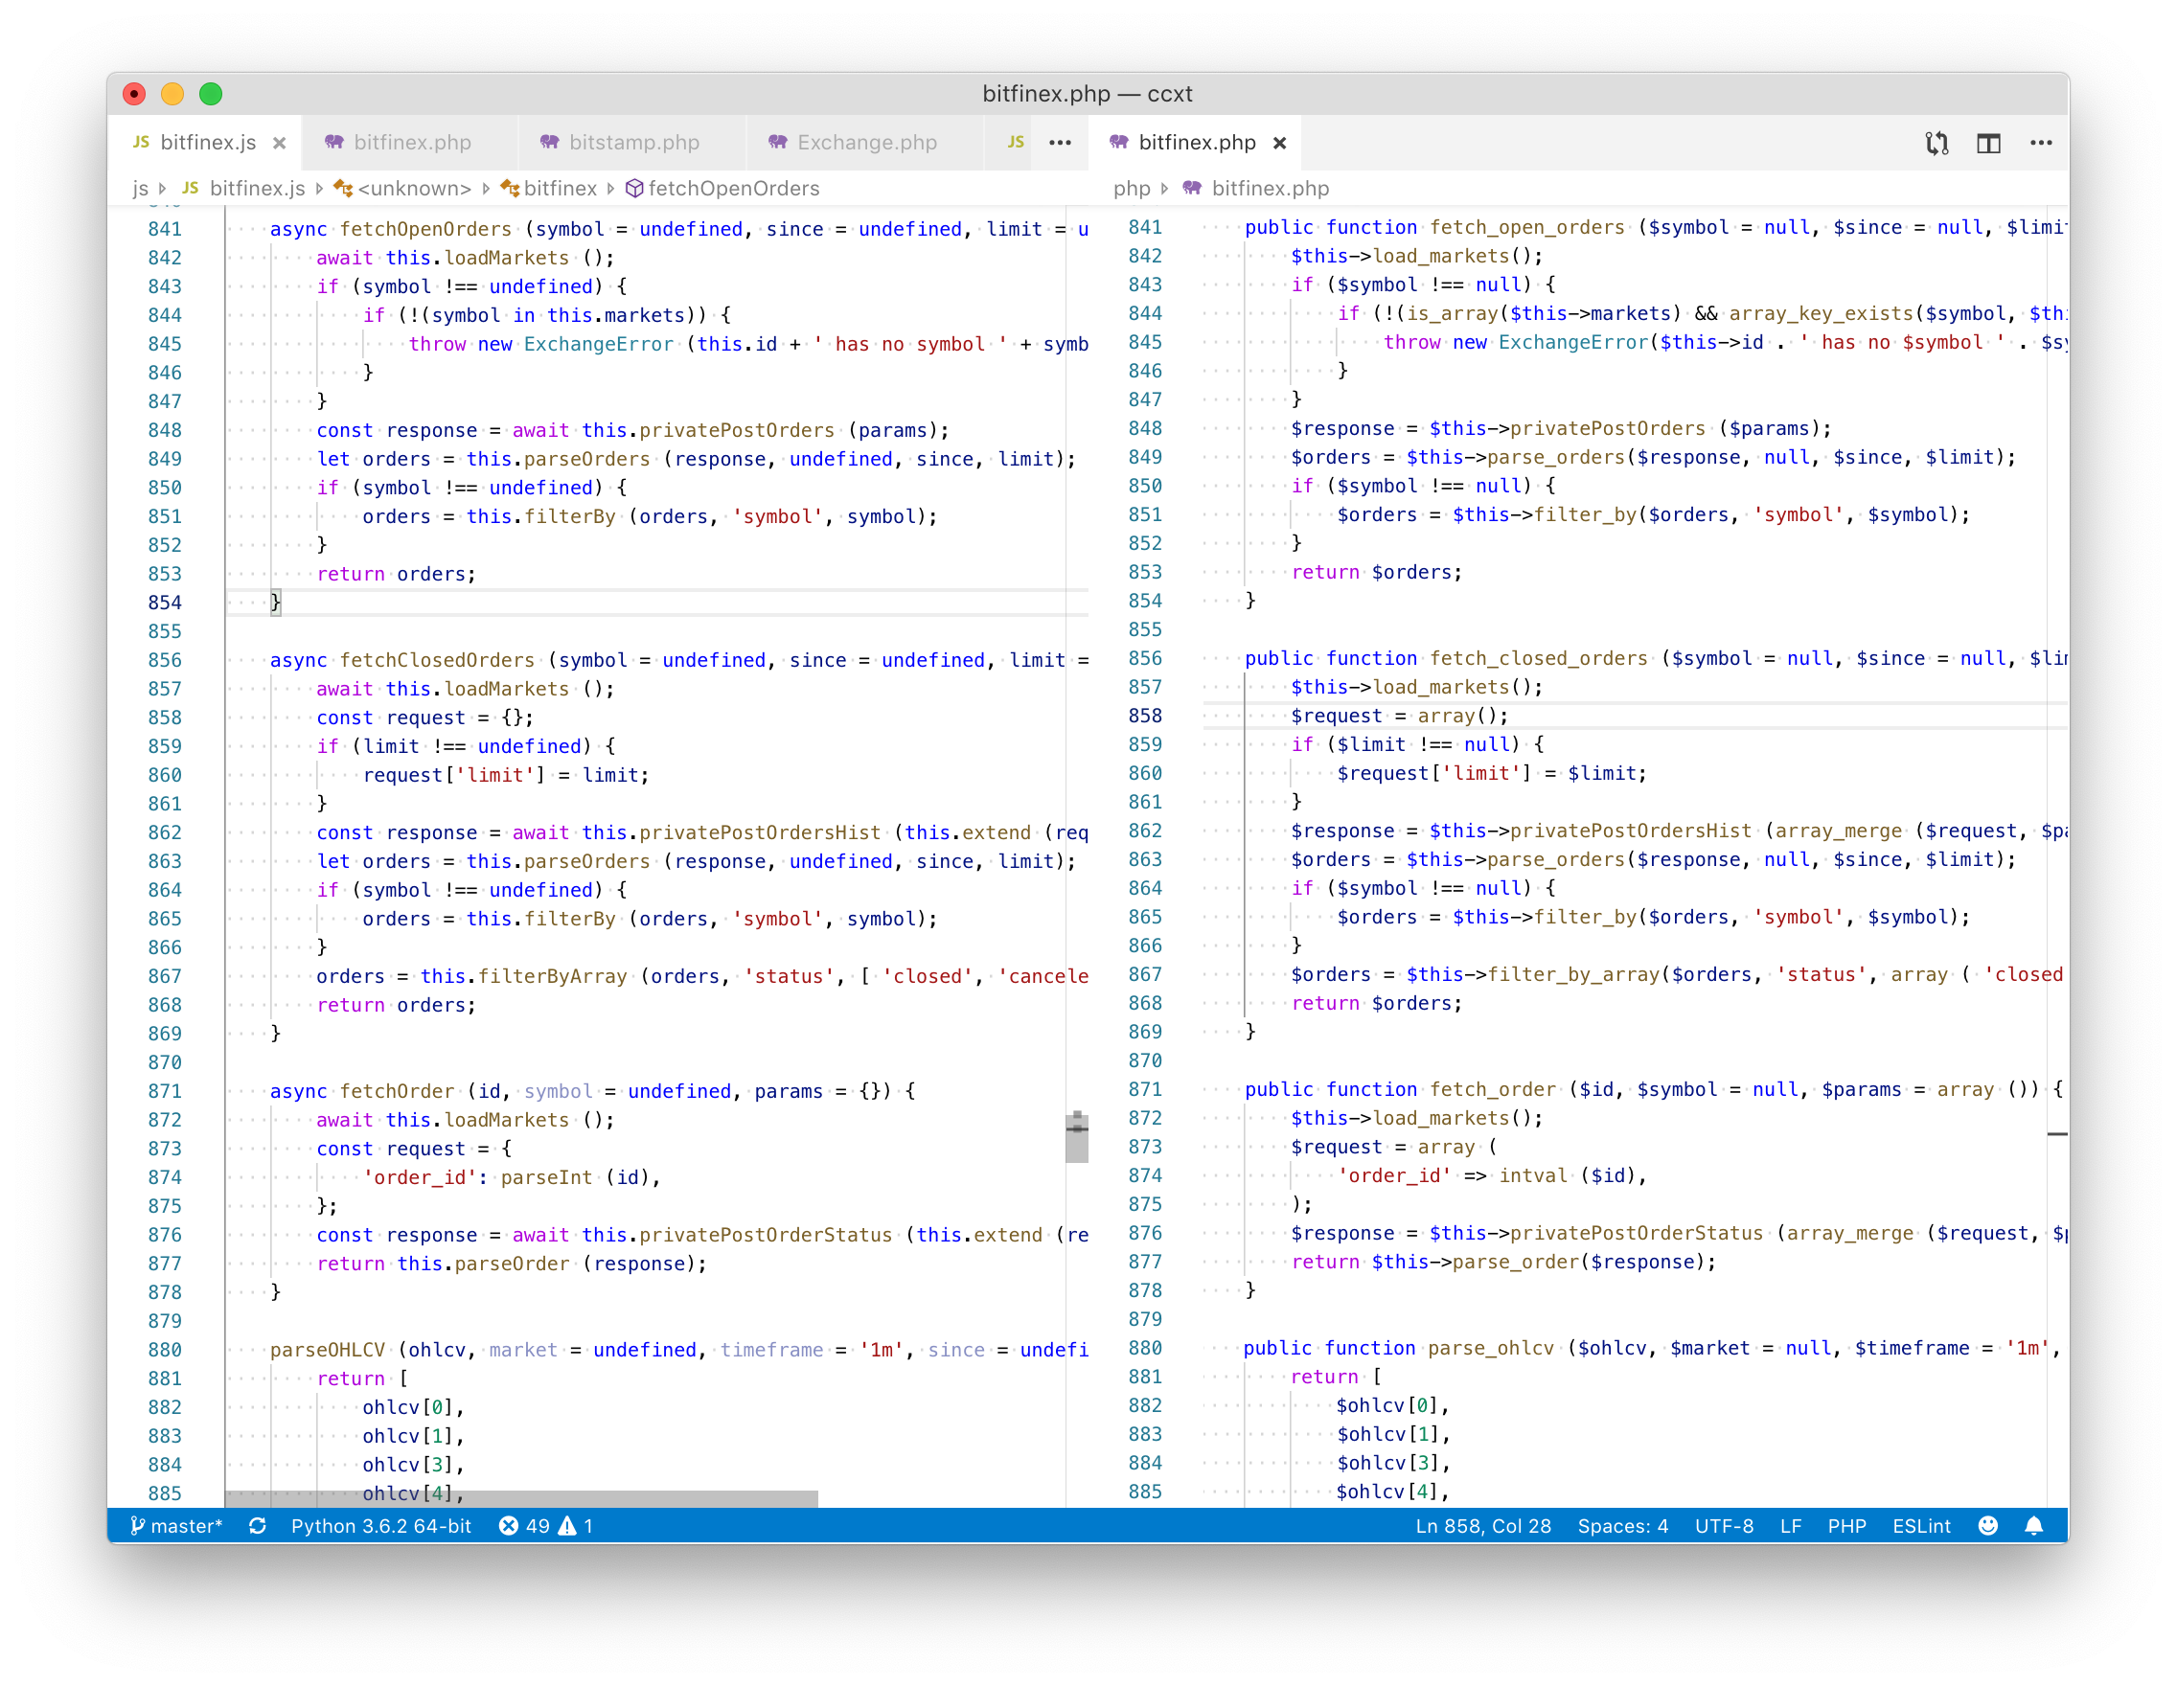Open the compare changes icon in editor toolbar
The width and height of the screenshot is (2177, 1686).
click(1936, 143)
